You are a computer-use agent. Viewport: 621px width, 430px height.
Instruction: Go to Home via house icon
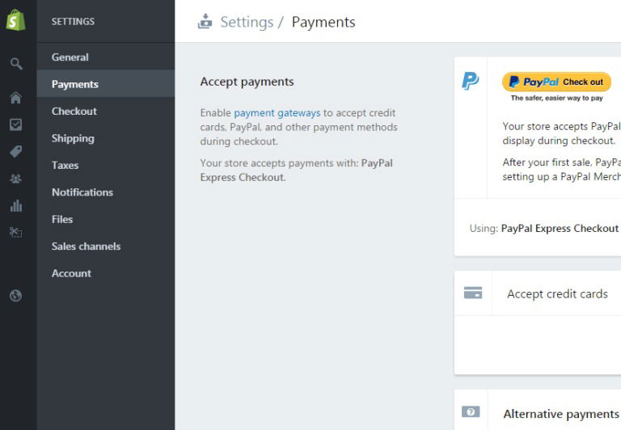click(x=16, y=98)
